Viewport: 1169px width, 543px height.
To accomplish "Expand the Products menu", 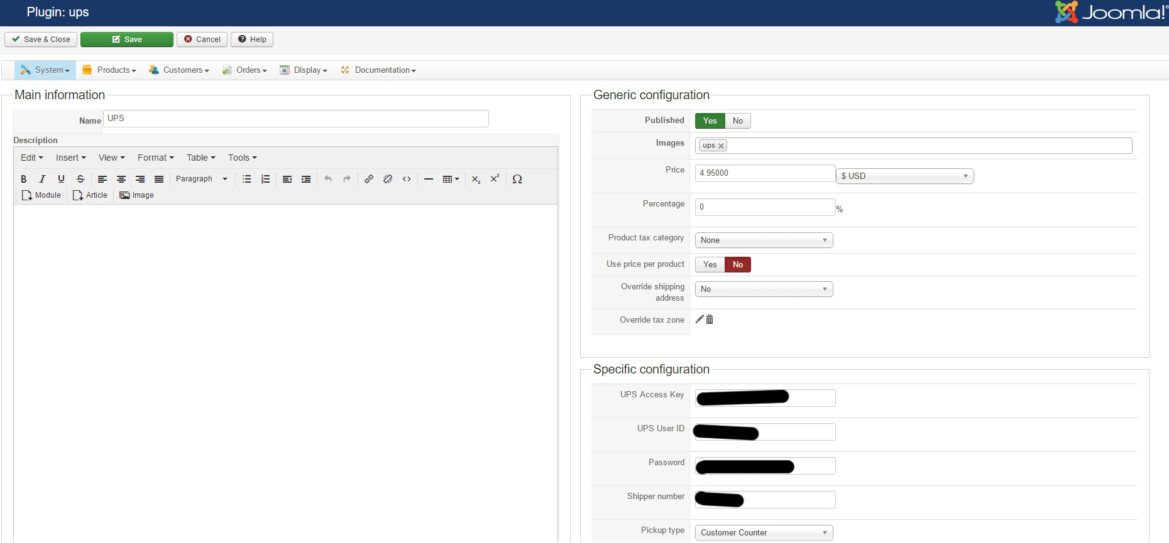I will point(109,70).
